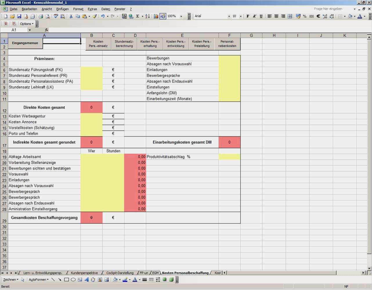Copy the selected cells
The image size is (372, 290).
tap(77, 17)
